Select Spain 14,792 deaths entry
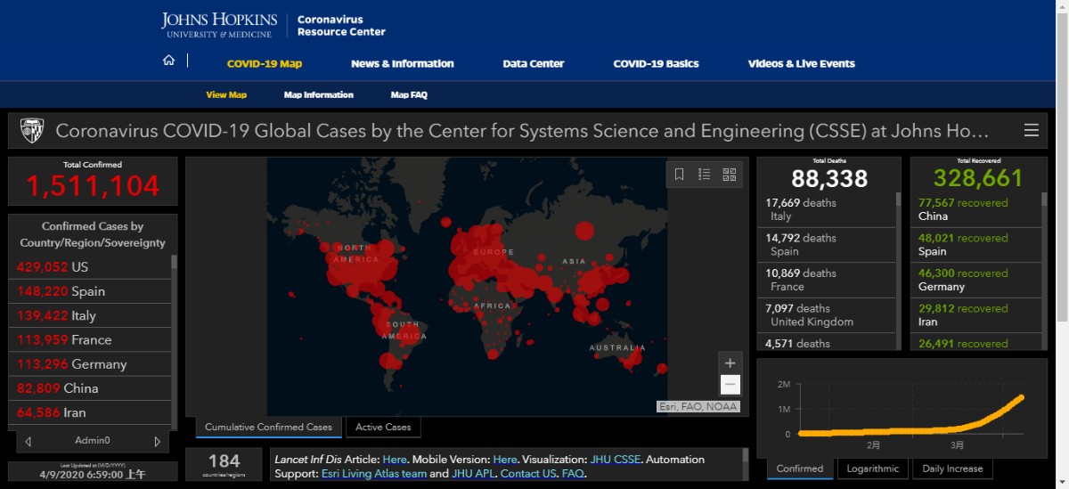 [826, 245]
